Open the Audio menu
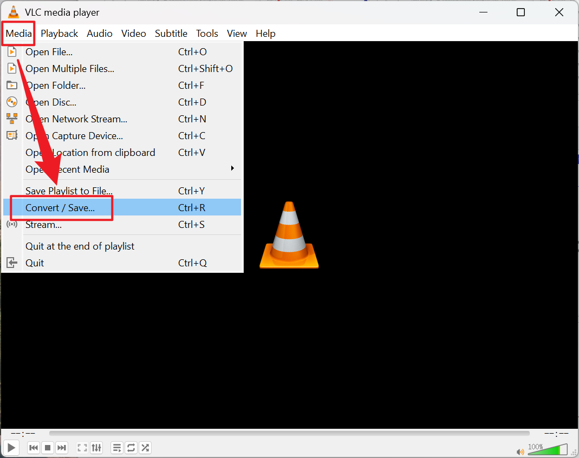Image resolution: width=579 pixels, height=458 pixels. tap(100, 33)
